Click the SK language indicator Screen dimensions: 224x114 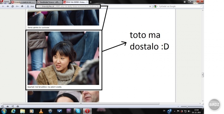[164, 111]
